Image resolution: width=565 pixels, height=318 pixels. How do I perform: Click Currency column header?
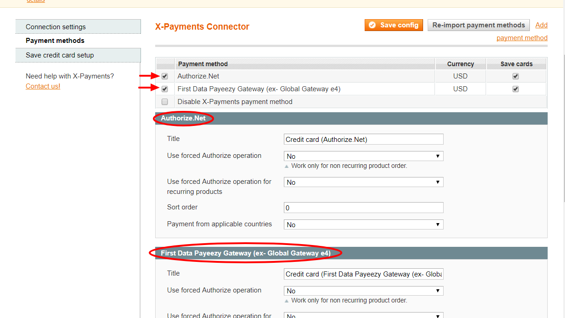460,64
